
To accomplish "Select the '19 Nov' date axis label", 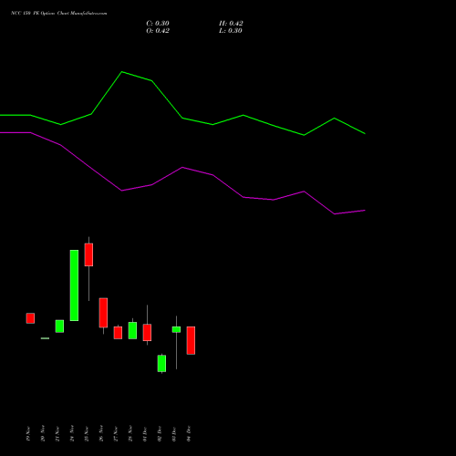I will (28, 434).
